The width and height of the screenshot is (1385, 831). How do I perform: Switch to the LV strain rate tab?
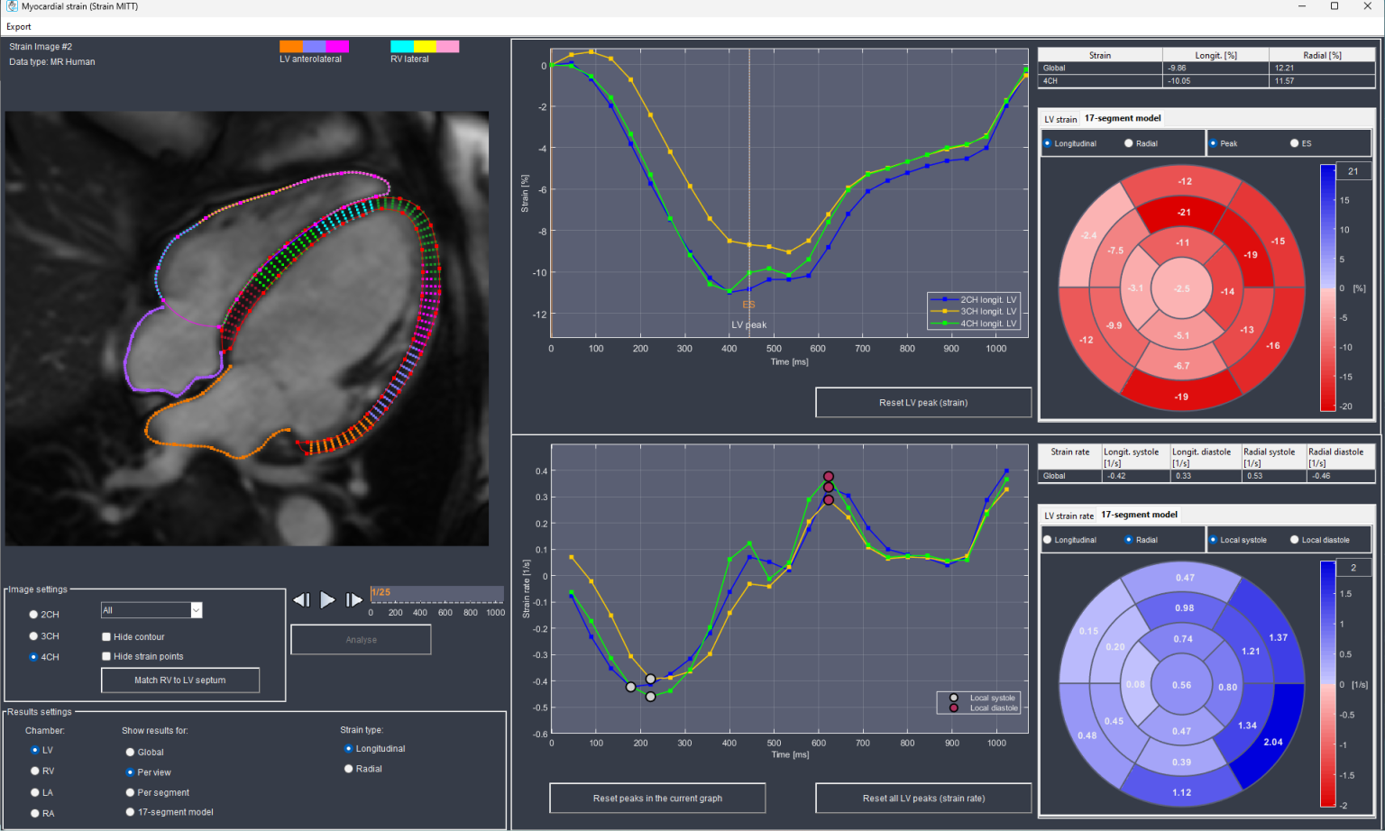point(1069,516)
